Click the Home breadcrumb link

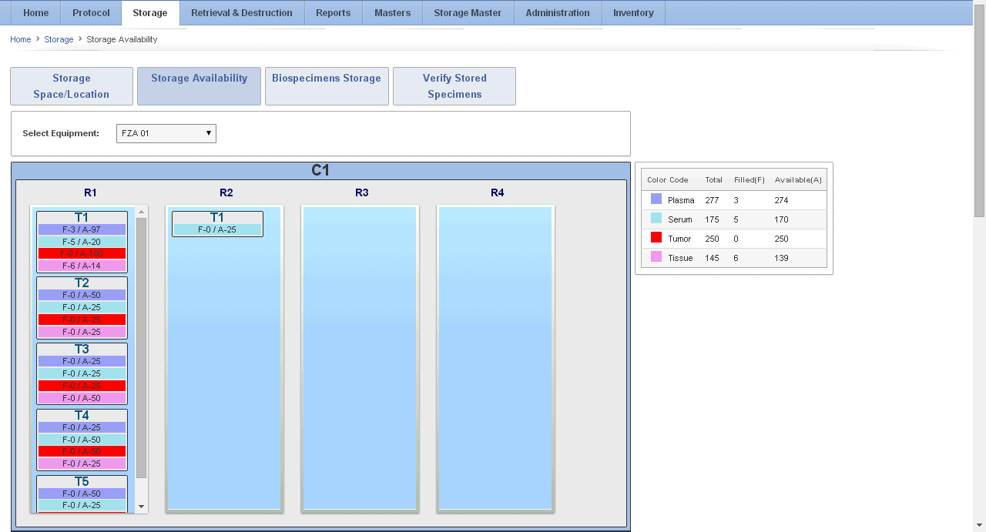[x=21, y=39]
